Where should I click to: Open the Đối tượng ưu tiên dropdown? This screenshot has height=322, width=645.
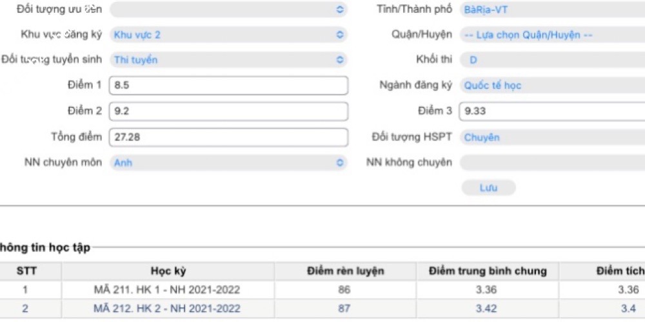tap(228, 10)
